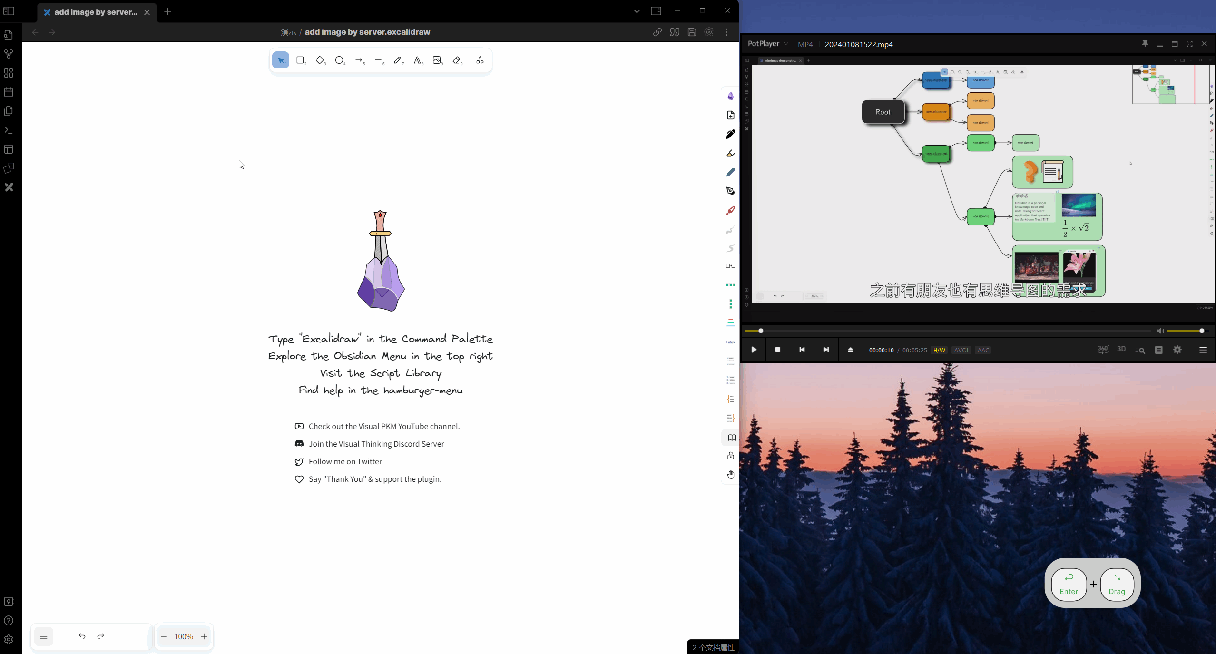Expand the tab list chevron
This screenshot has height=654, width=1216.
point(637,11)
